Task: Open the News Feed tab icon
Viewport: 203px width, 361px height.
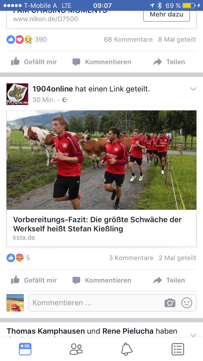Action: click(x=25, y=349)
